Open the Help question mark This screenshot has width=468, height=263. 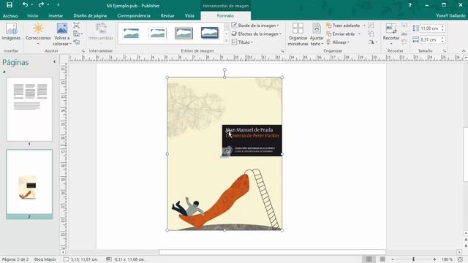(x=409, y=5)
